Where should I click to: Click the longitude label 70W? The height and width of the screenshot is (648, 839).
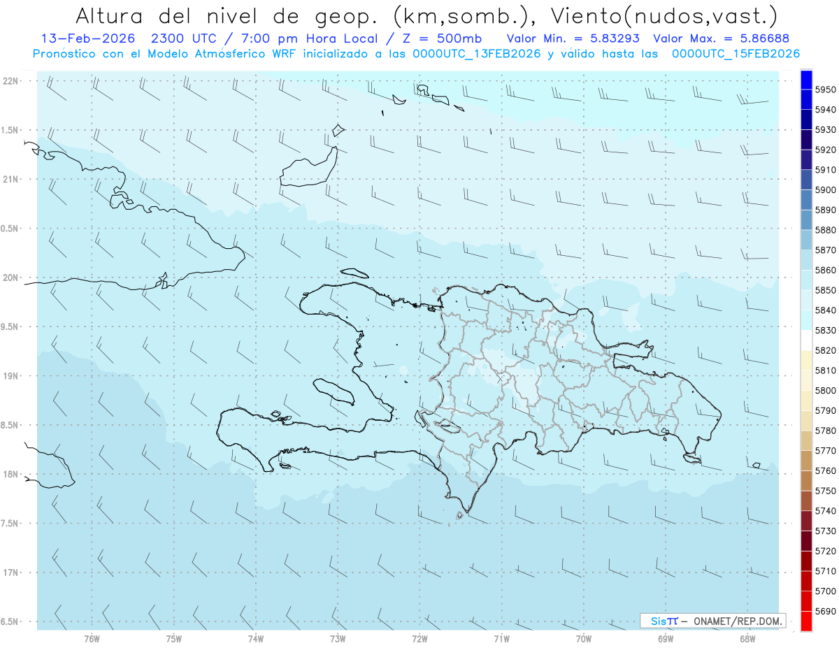pyautogui.click(x=584, y=639)
